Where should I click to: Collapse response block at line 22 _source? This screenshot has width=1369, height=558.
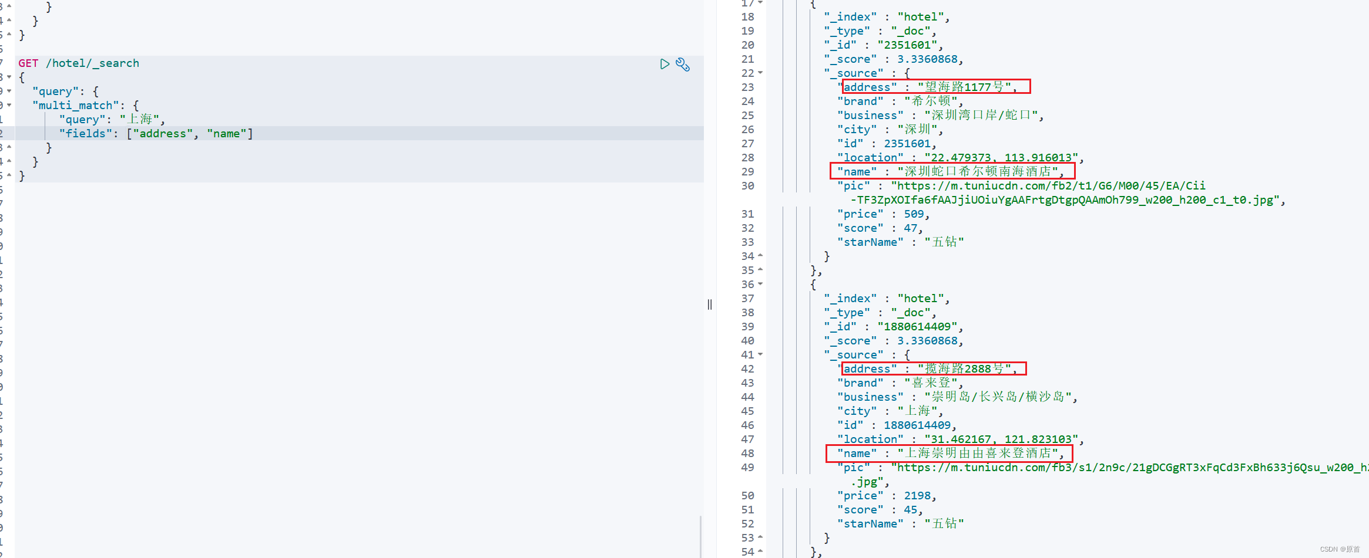click(760, 73)
